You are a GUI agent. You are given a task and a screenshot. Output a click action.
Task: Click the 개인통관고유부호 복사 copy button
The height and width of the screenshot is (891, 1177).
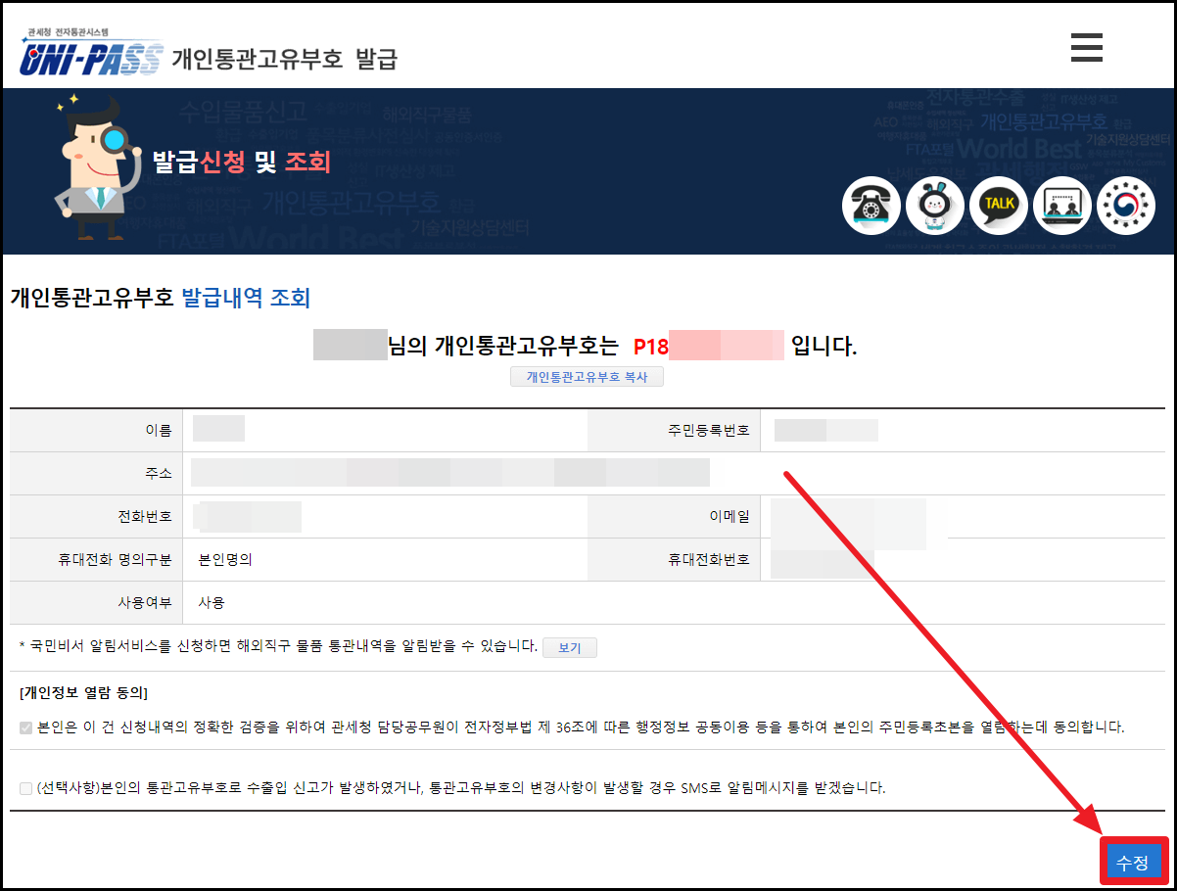pos(587,376)
